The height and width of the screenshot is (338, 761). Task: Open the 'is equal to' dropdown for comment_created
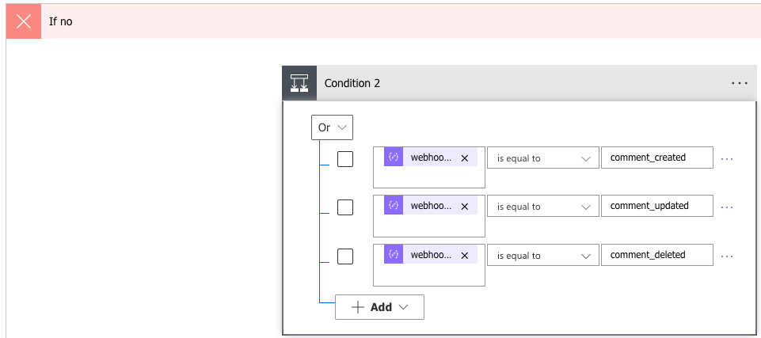click(x=542, y=158)
